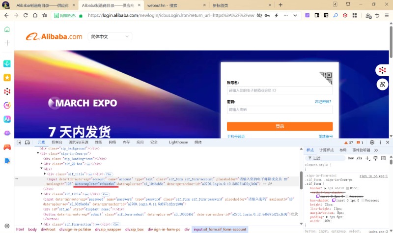This screenshot has width=393, height=233.
Task: Collapse the div class sign-in-form-pc node
Action: (38, 153)
